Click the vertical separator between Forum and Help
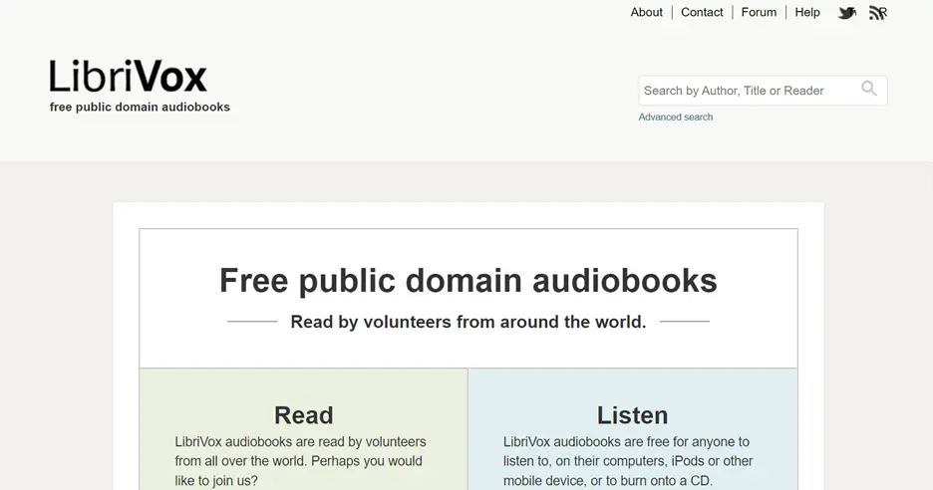This screenshot has height=490, width=933. tap(785, 12)
